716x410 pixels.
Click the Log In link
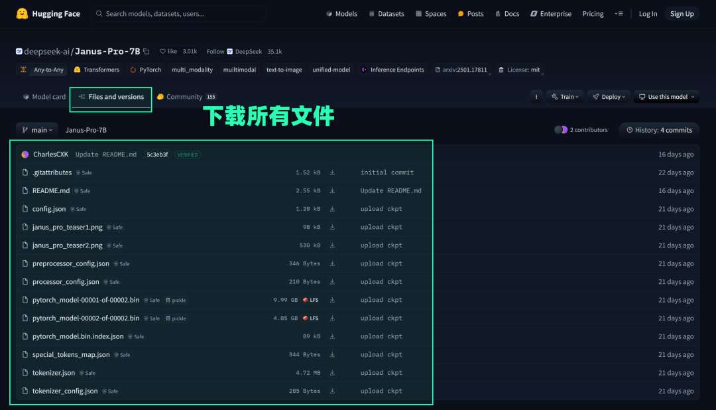[x=648, y=14]
